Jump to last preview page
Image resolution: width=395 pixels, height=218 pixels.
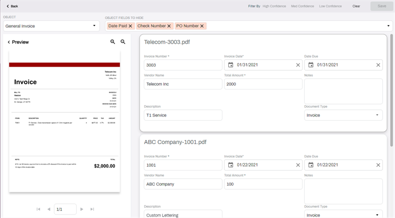tap(92, 209)
